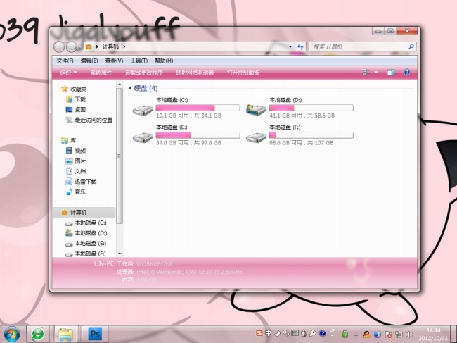
Task: Go back with the back arrow button
Action: tap(59, 46)
